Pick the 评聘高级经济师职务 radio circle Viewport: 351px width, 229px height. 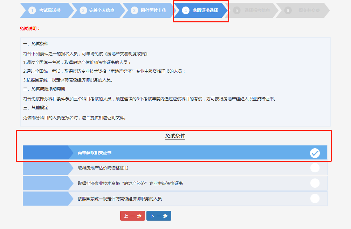(315, 199)
